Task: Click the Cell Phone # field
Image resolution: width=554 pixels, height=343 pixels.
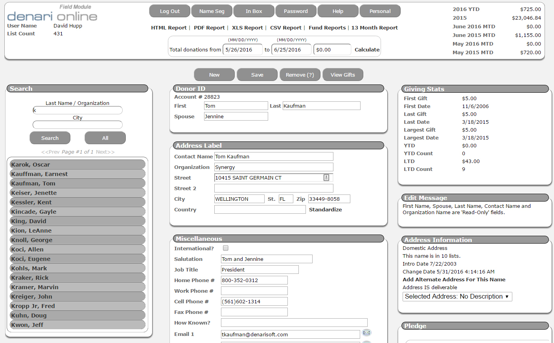Action: 254,301
